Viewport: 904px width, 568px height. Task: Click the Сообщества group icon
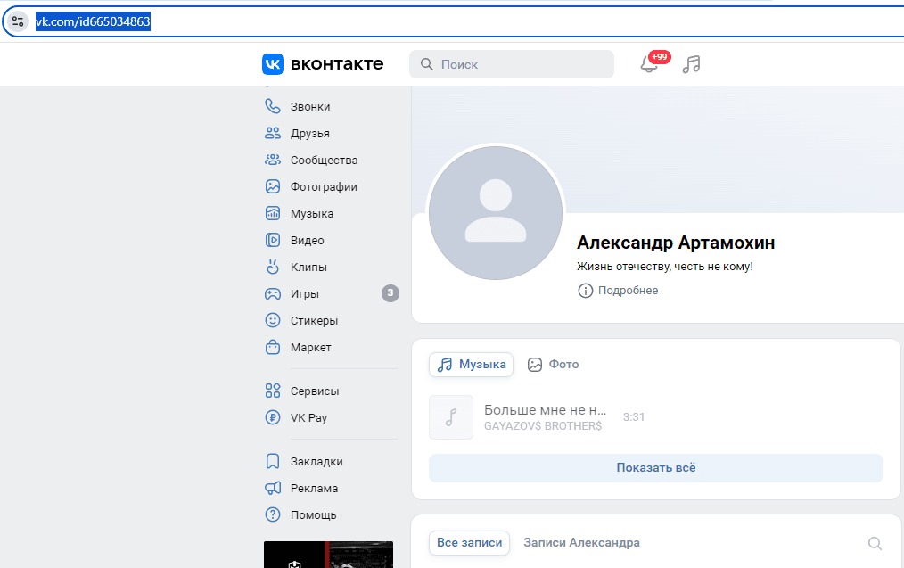[x=273, y=160]
